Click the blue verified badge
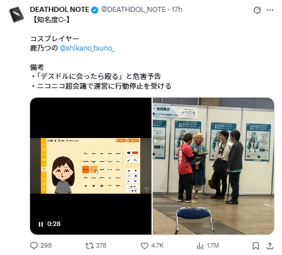This screenshot has width=282, height=255. pos(95,10)
